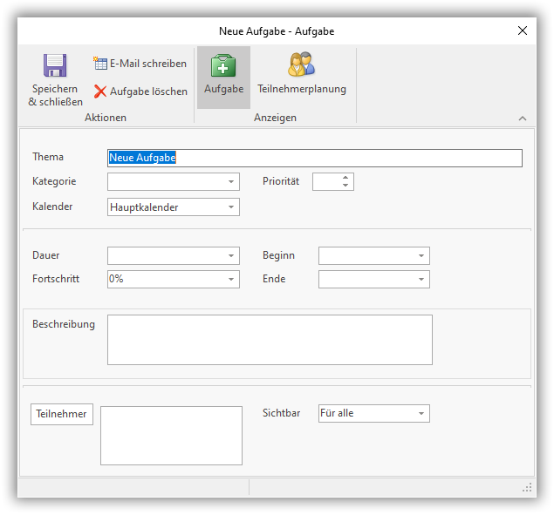Click the Speichern & schließen save icon
Screen dimensions: 554x515
(x=55, y=66)
